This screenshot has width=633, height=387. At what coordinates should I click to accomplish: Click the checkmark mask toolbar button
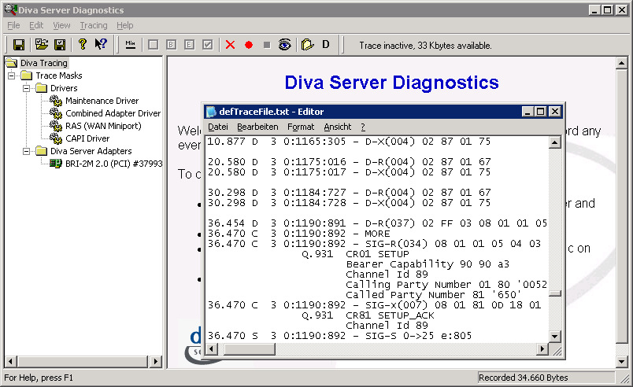click(x=208, y=44)
